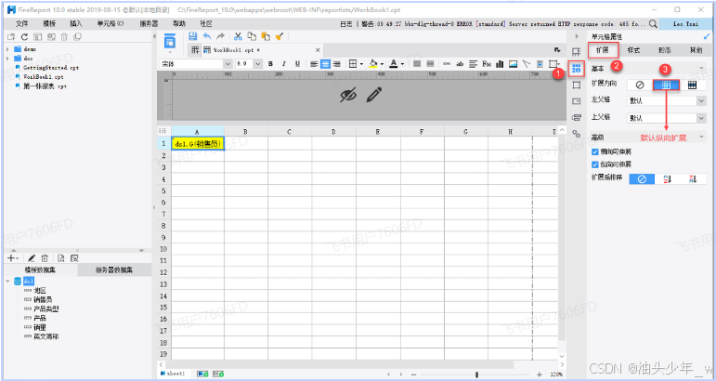Toggle 横向可伸展 checkbox
The height and width of the screenshot is (381, 716).
[594, 151]
